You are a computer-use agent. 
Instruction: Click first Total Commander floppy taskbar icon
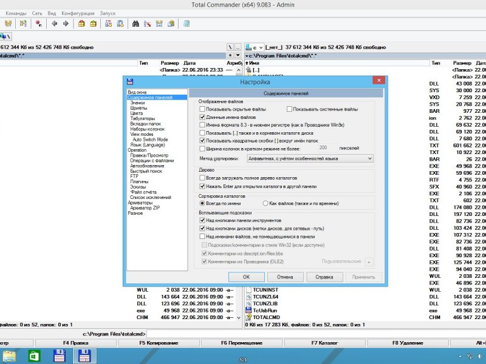tap(59, 356)
